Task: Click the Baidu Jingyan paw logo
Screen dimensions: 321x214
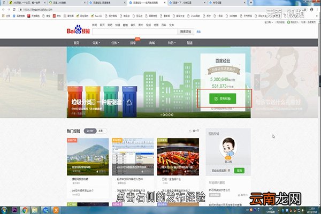Action: [x=78, y=29]
